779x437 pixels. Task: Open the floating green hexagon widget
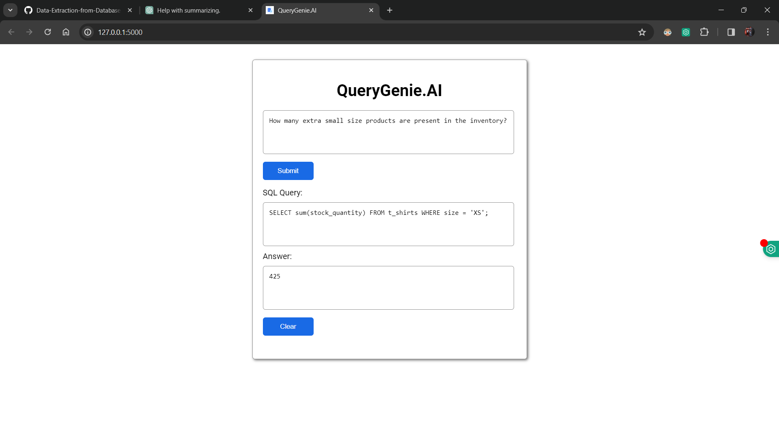(771, 249)
